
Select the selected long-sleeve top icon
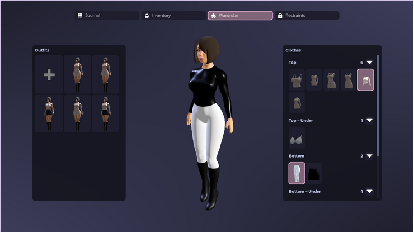[x=366, y=80]
